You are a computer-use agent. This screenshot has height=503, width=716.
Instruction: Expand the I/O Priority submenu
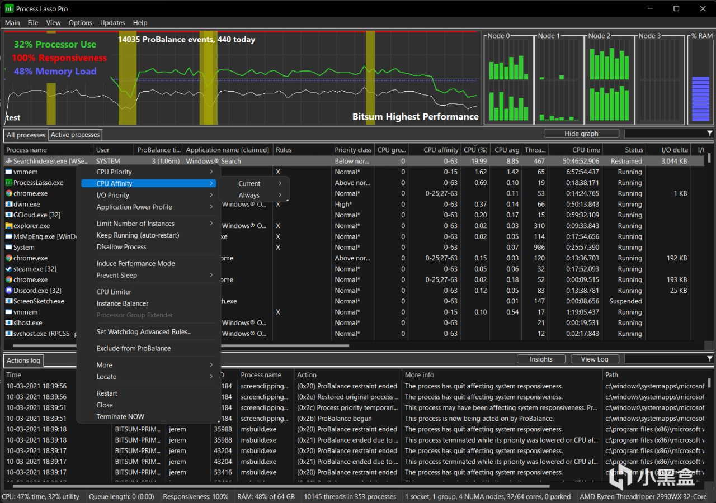coord(148,195)
